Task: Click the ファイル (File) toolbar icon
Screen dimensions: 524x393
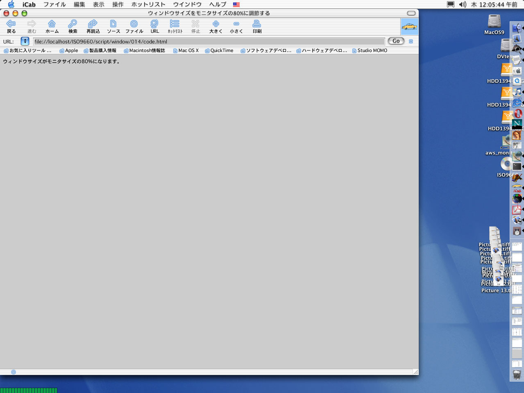Action: [134, 27]
